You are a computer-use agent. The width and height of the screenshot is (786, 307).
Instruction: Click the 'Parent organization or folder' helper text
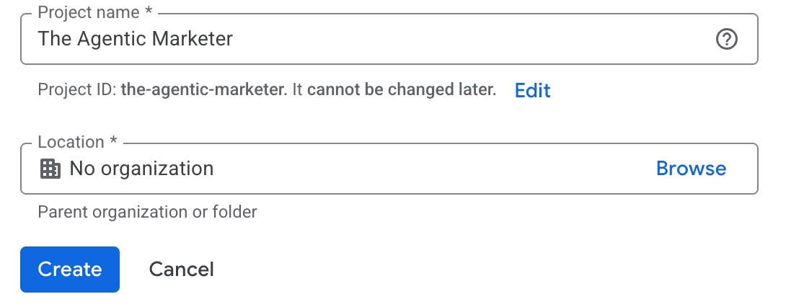147,212
